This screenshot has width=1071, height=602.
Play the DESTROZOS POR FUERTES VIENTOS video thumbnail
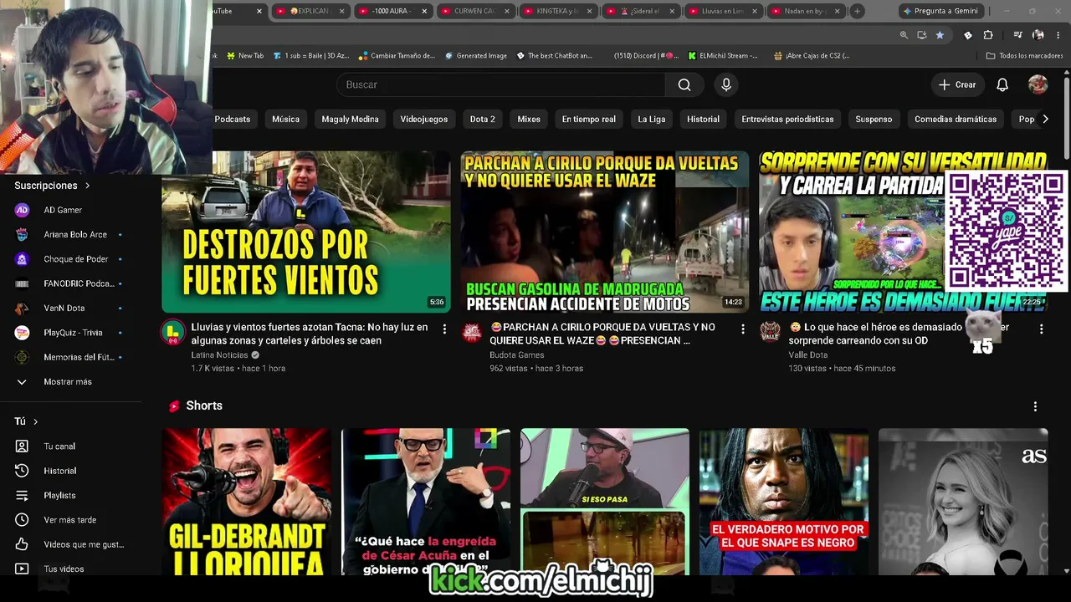[x=306, y=232]
